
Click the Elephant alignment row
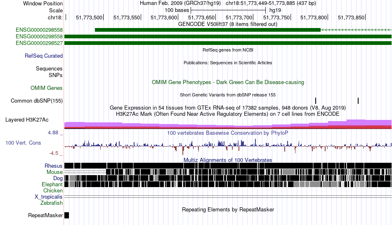[228, 184]
